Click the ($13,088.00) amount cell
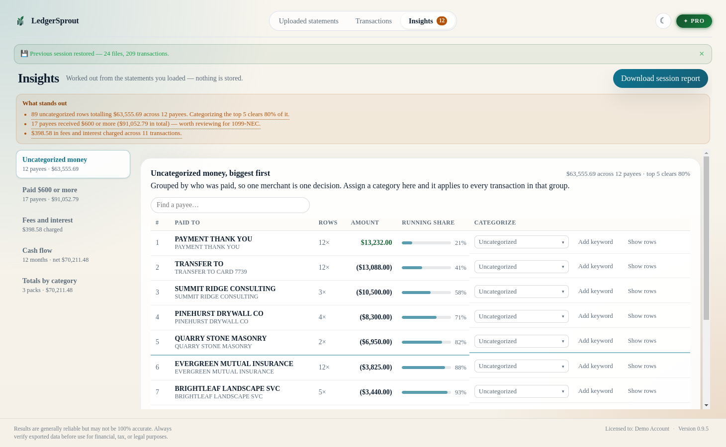The image size is (726, 447). coord(374,268)
